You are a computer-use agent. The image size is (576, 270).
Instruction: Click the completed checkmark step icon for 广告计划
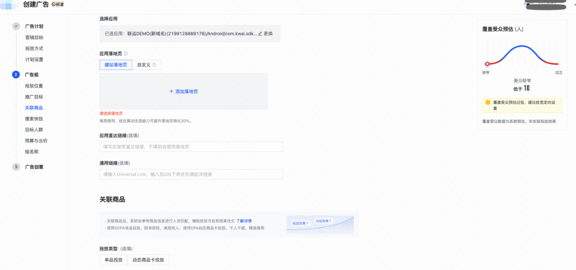point(16,26)
